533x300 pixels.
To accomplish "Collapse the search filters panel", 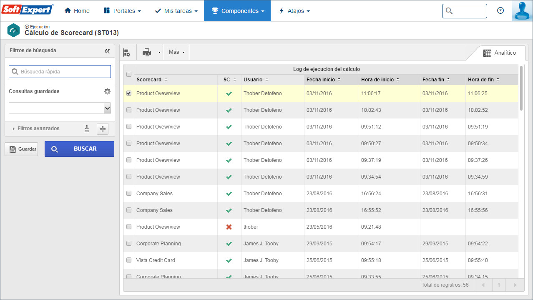I will coord(107,51).
